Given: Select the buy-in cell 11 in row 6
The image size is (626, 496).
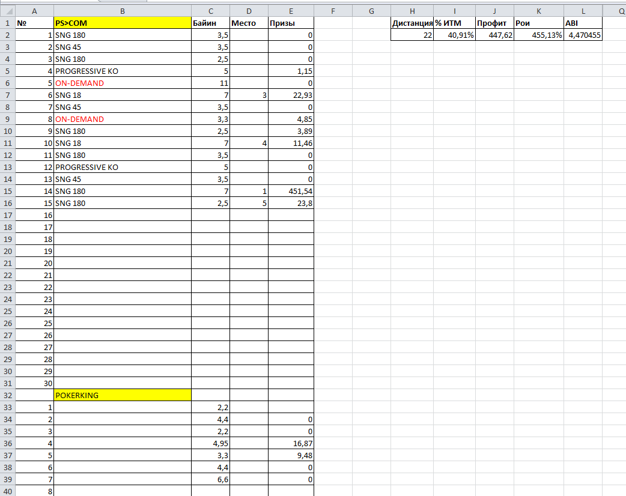Looking at the screenshot, I should (x=211, y=83).
